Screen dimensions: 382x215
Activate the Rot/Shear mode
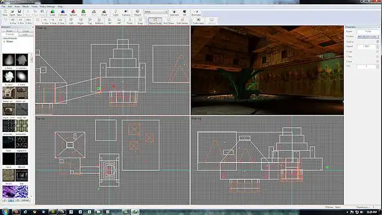click(168, 21)
